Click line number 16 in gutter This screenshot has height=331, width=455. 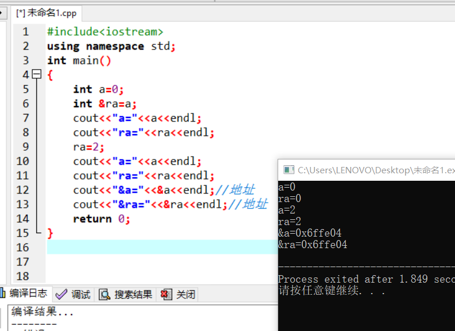[x=22, y=247]
